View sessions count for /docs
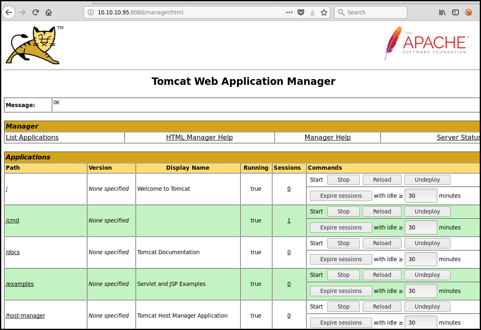Viewport: 481px width, 330px height. (289, 252)
